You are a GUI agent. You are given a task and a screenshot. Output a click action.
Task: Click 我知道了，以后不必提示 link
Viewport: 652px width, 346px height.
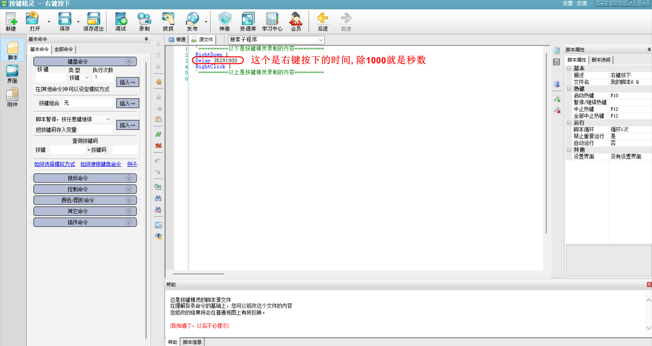pos(199,326)
